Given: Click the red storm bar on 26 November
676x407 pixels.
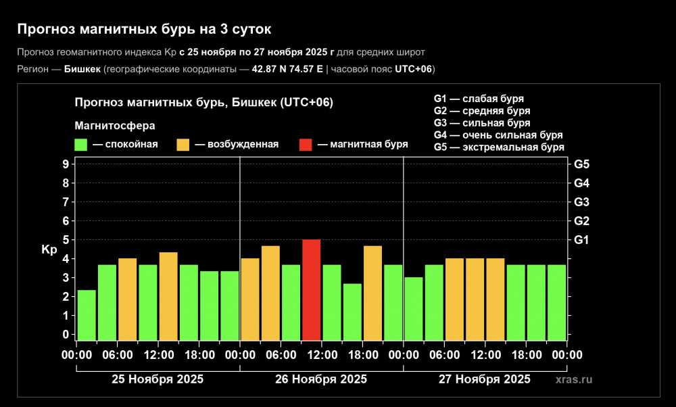Looking at the screenshot, I should point(311,289).
